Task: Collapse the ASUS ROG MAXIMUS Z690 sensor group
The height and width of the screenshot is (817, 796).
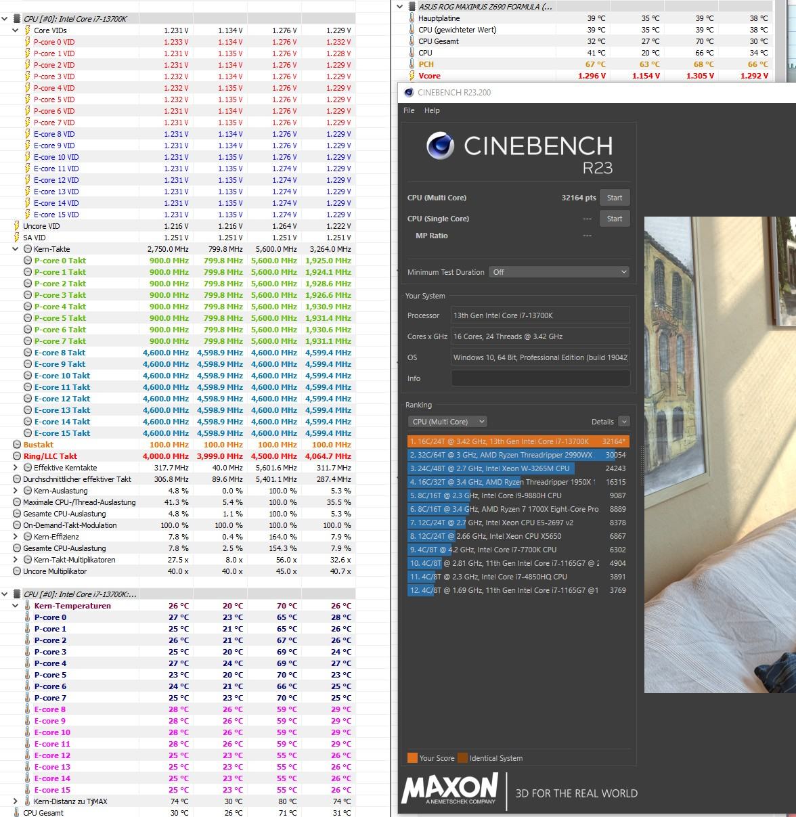Action: point(400,7)
